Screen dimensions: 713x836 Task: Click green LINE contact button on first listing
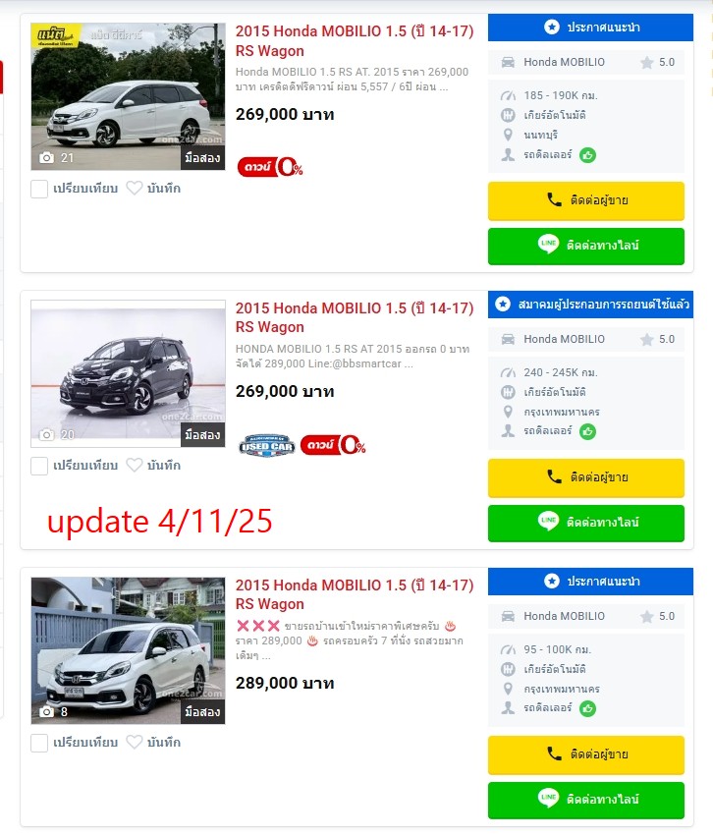(586, 246)
